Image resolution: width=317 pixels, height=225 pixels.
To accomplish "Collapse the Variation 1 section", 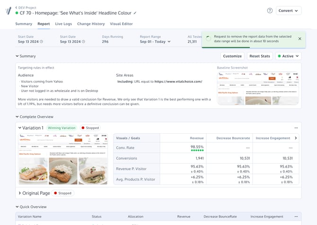I will point(19,128).
